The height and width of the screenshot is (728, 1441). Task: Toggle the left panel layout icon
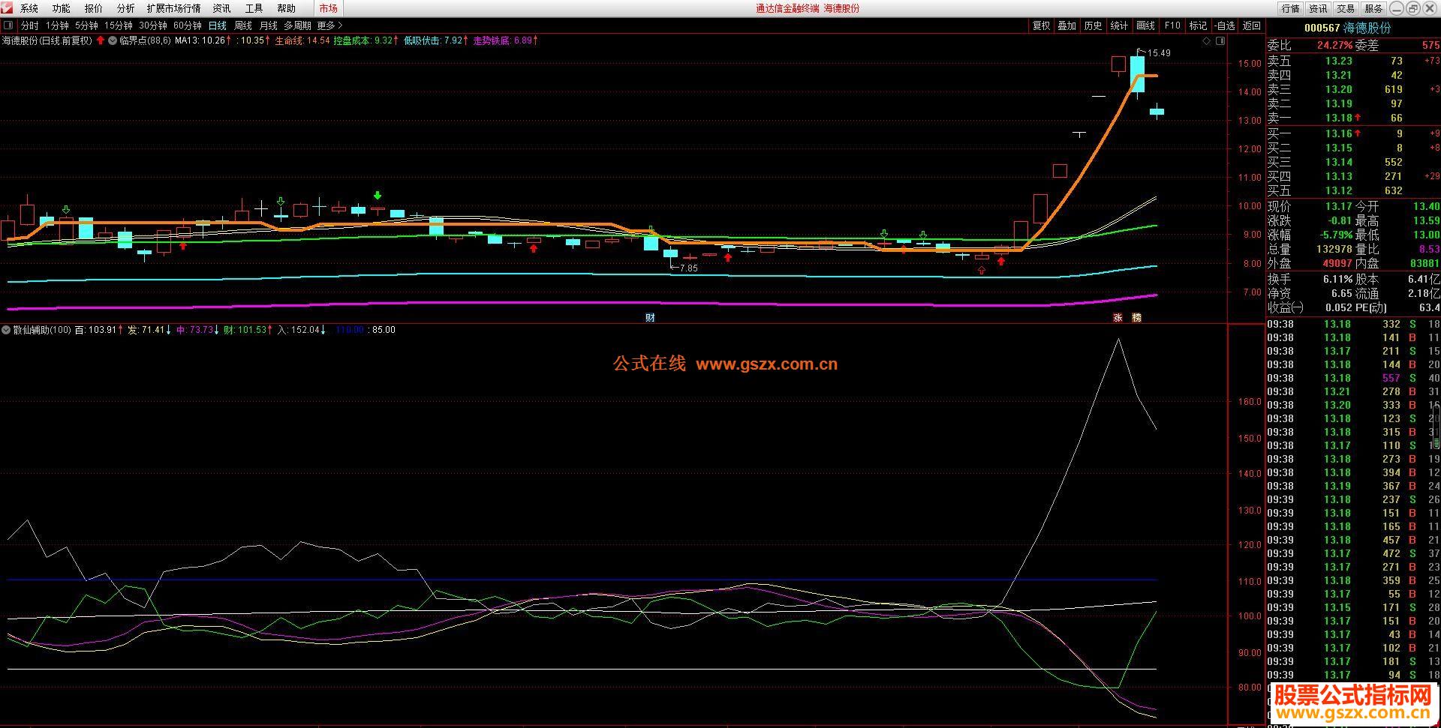pos(8,25)
